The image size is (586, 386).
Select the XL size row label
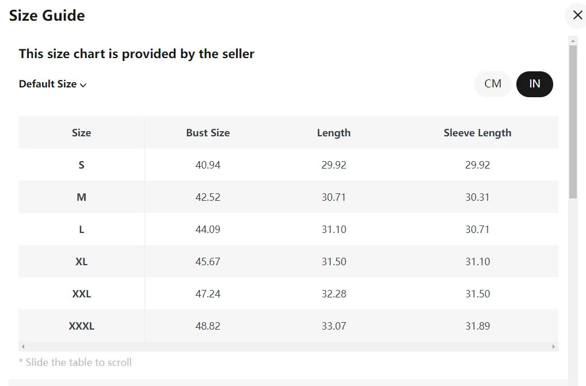pos(81,262)
